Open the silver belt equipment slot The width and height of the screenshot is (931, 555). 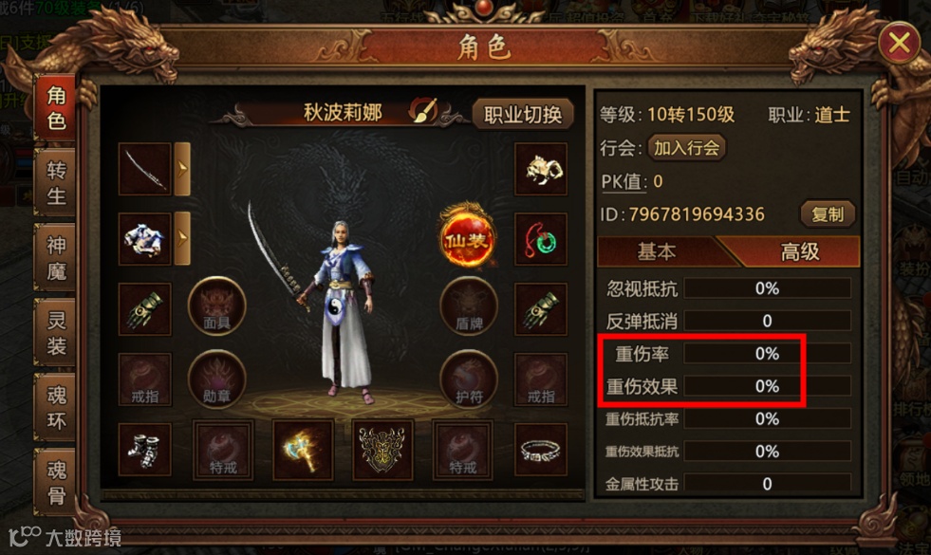coord(540,450)
